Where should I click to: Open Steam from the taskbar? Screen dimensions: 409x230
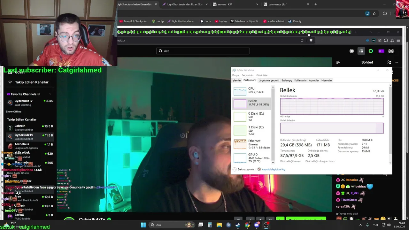pyautogui.click(x=238, y=225)
